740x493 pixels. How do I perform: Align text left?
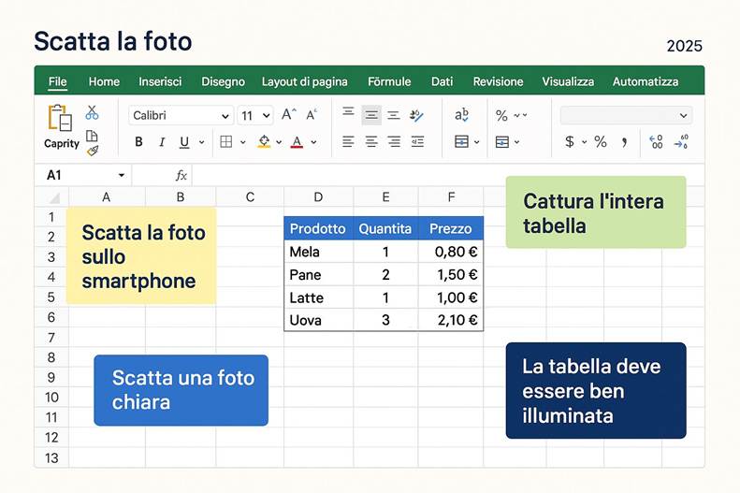(x=348, y=141)
